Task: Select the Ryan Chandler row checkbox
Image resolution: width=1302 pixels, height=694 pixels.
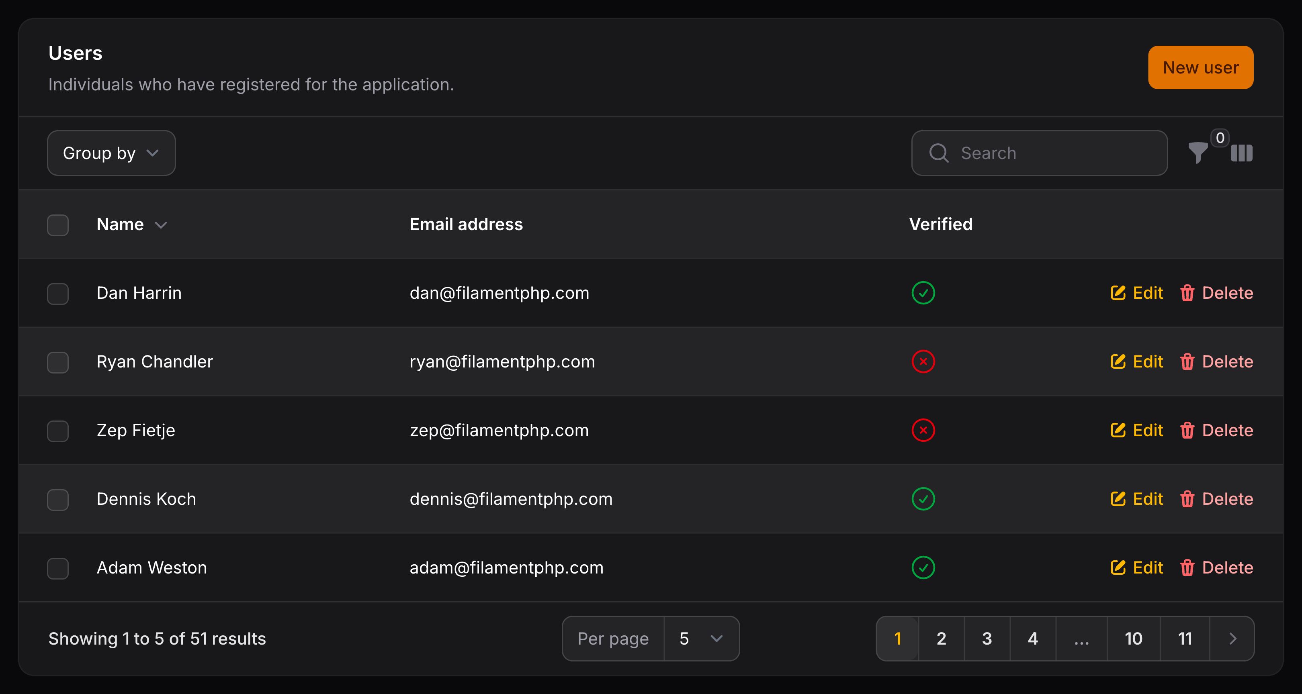Action: coord(57,362)
